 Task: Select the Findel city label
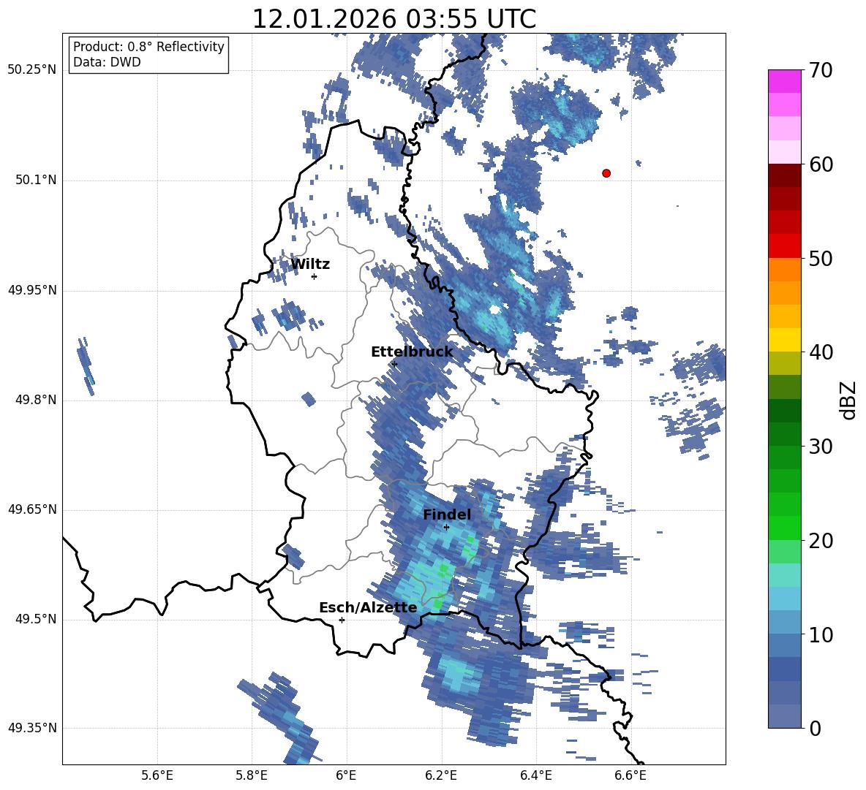pyautogui.click(x=447, y=514)
